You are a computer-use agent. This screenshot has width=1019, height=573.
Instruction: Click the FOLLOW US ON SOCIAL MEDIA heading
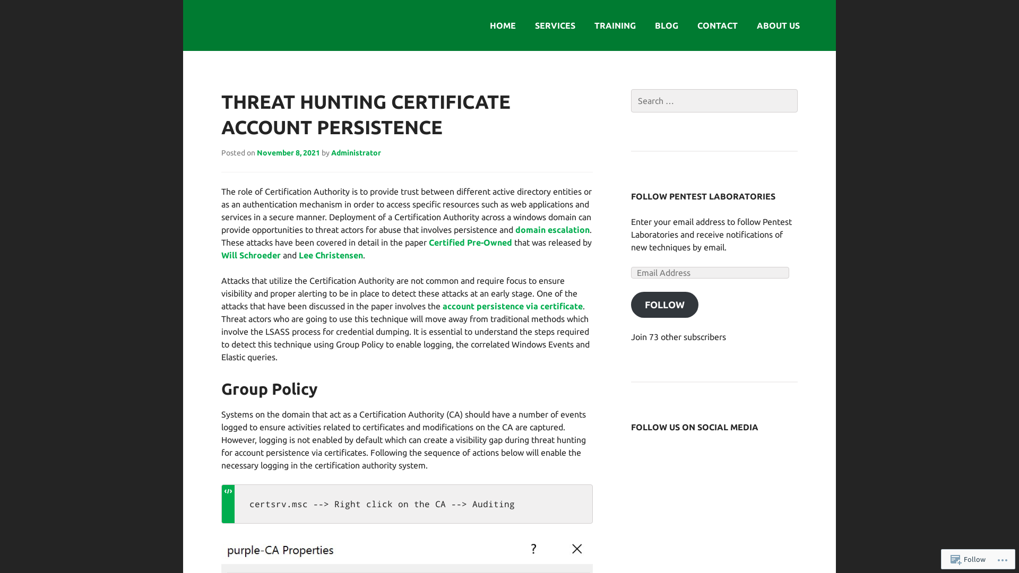694,427
